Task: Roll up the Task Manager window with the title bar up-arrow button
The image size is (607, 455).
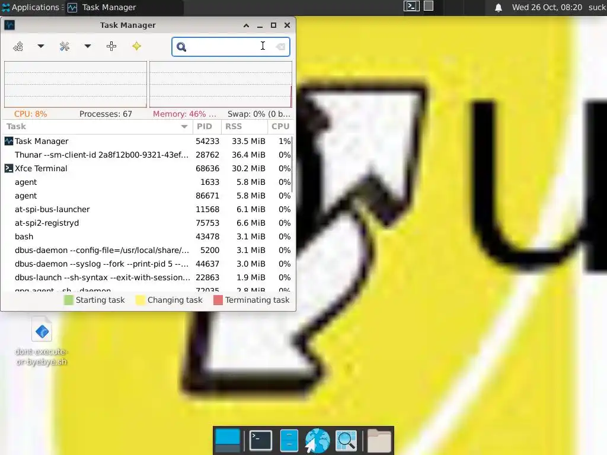Action: pyautogui.click(x=246, y=25)
